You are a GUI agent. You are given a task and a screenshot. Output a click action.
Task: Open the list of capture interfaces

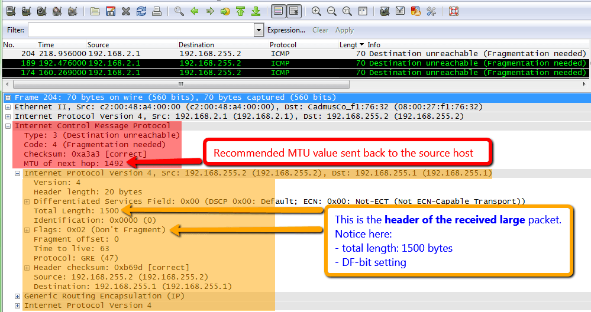click(x=11, y=11)
